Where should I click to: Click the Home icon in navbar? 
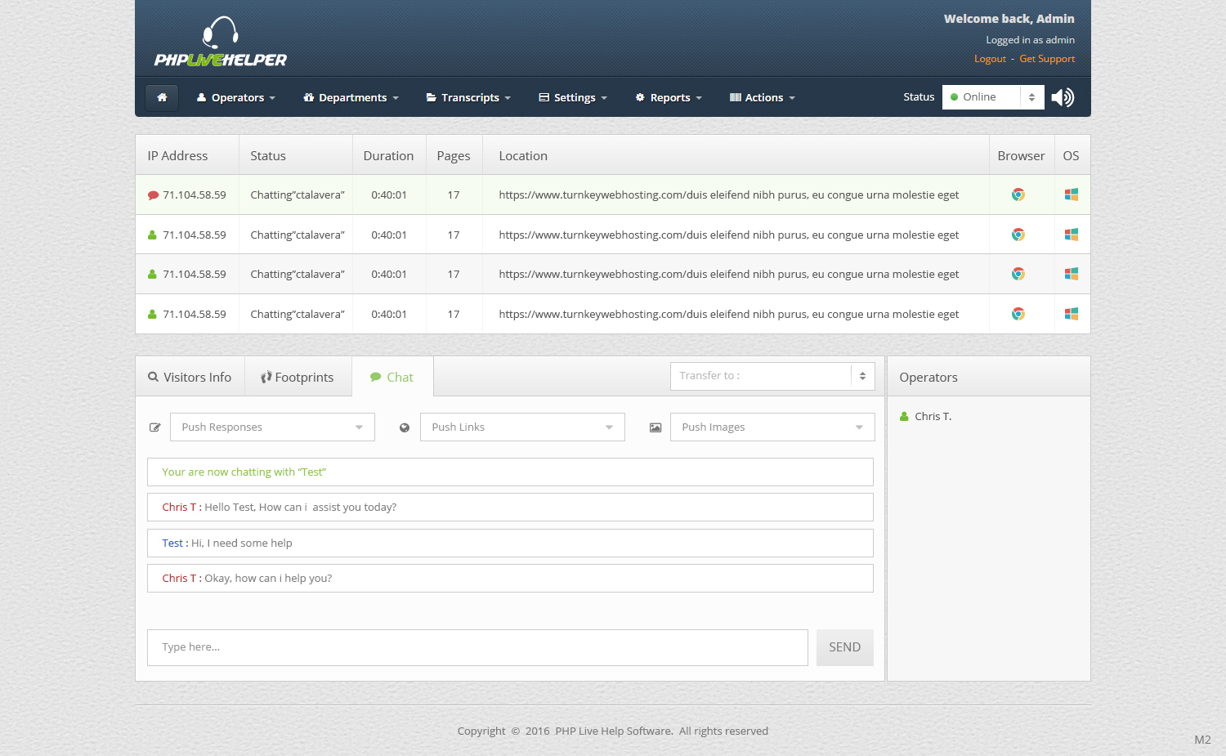[x=162, y=97]
